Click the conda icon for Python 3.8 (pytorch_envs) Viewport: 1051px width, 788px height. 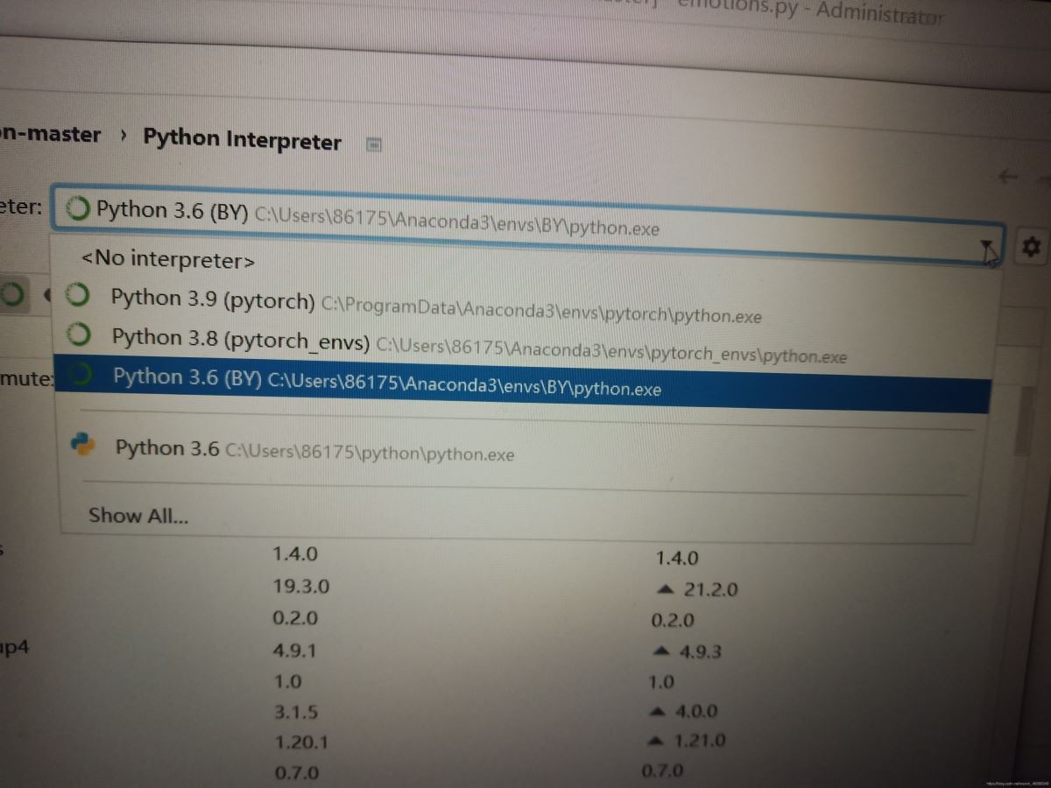[x=81, y=335]
